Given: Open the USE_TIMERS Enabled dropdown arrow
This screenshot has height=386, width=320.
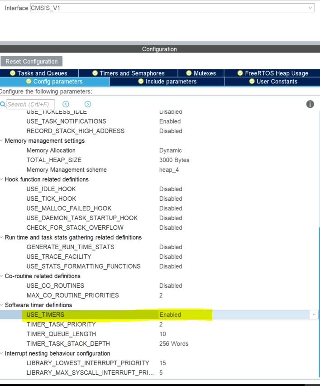Looking at the screenshot, I should point(314,314).
